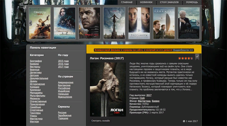
Task: Open the ПОМОЩЬ menu tab
Action: point(192,2)
